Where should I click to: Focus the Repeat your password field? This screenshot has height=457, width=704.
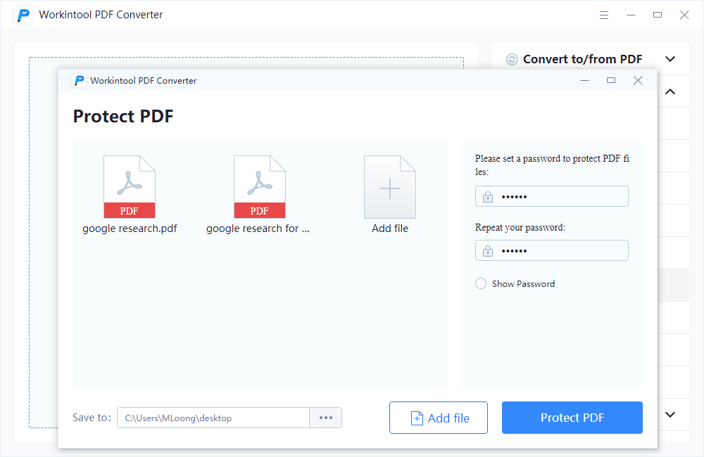point(552,250)
